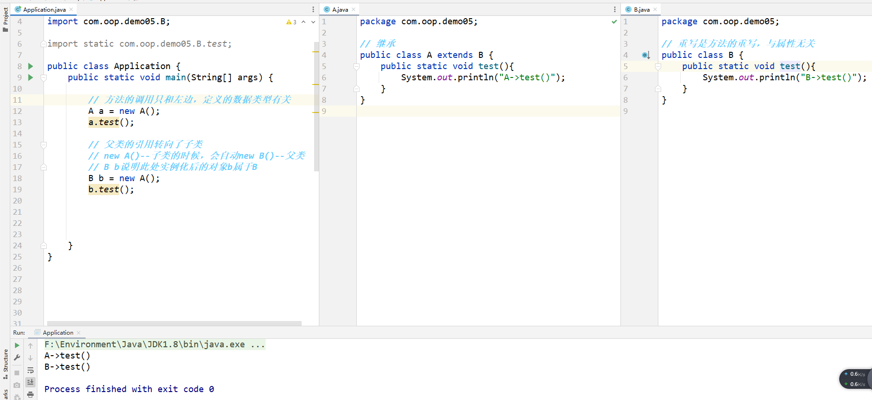Click 'A->test()' console output line
Image resolution: width=872 pixels, height=400 pixels.
coord(67,356)
